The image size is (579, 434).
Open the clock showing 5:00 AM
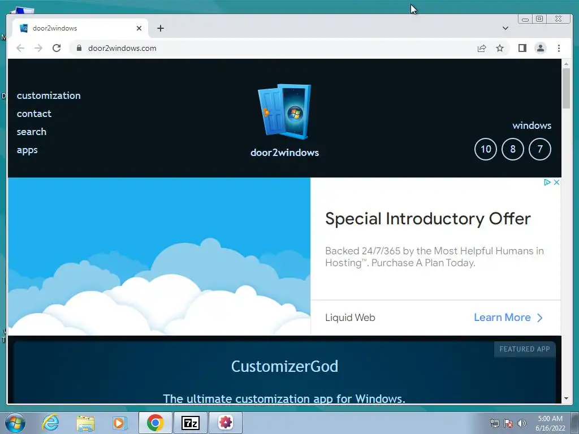550,423
